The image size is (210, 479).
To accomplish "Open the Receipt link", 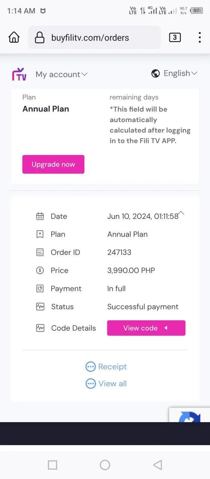I will pos(106,367).
